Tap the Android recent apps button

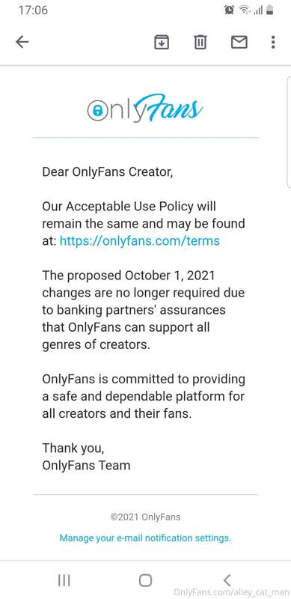[64, 581]
